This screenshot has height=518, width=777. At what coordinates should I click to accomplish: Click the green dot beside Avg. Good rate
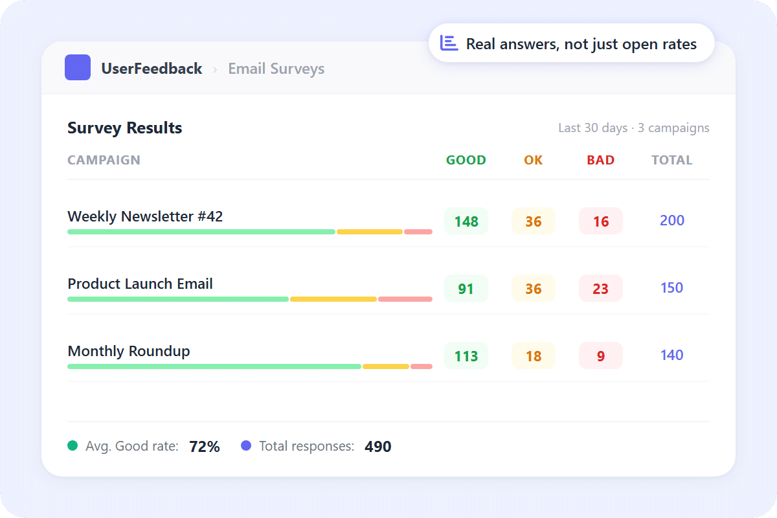pyautogui.click(x=73, y=445)
